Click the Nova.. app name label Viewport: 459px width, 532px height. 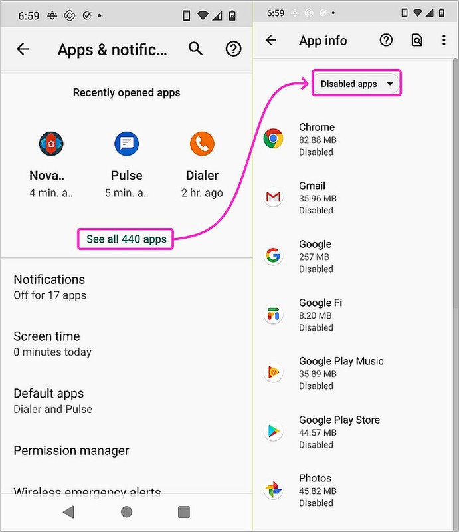(x=46, y=176)
